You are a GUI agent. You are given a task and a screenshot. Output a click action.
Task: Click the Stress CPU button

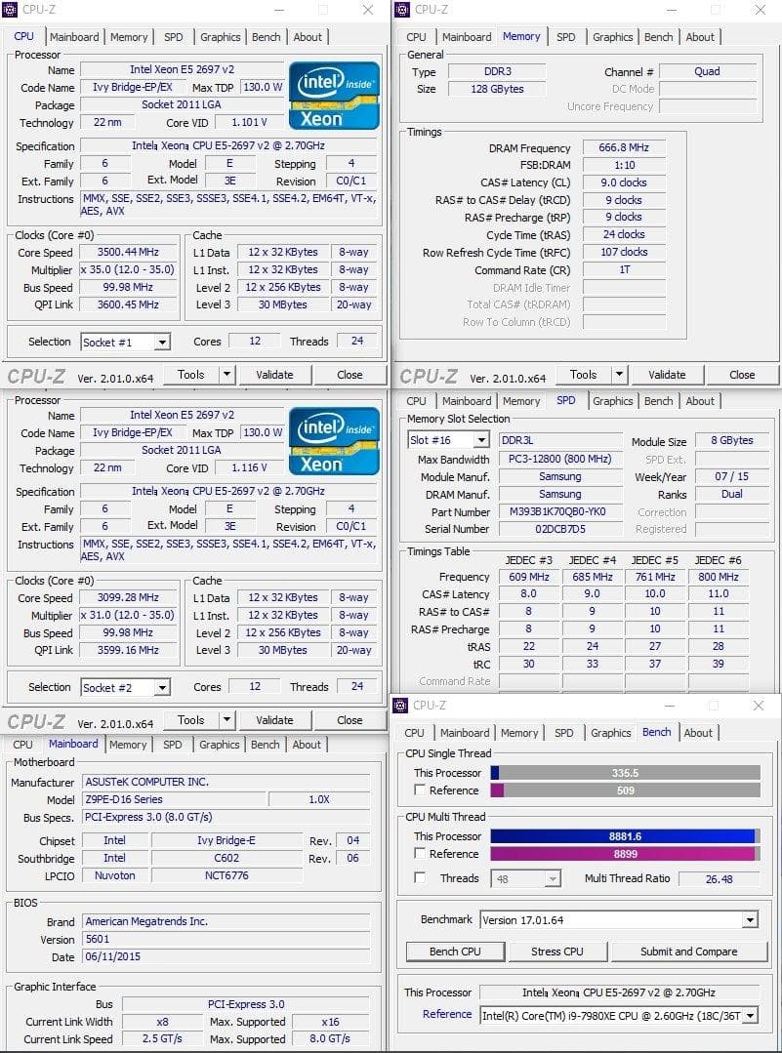556,952
